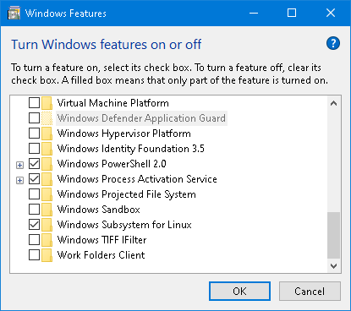The width and height of the screenshot is (351, 311).
Task: Turn on the Windows Sandbox checkbox
Action: [x=34, y=210]
